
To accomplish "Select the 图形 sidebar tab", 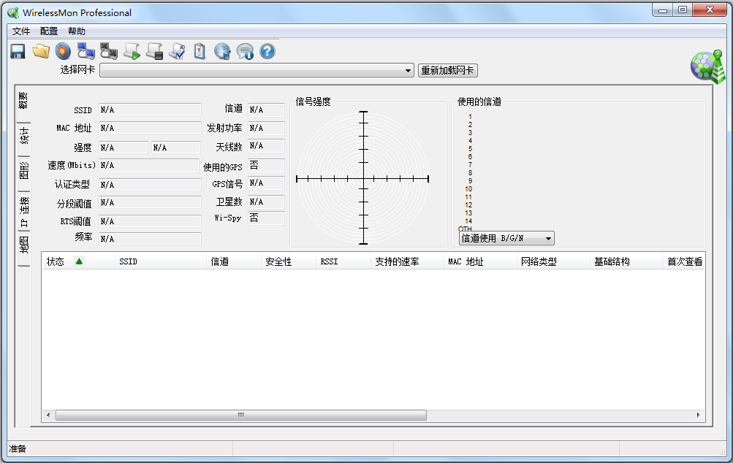I will click(x=22, y=168).
